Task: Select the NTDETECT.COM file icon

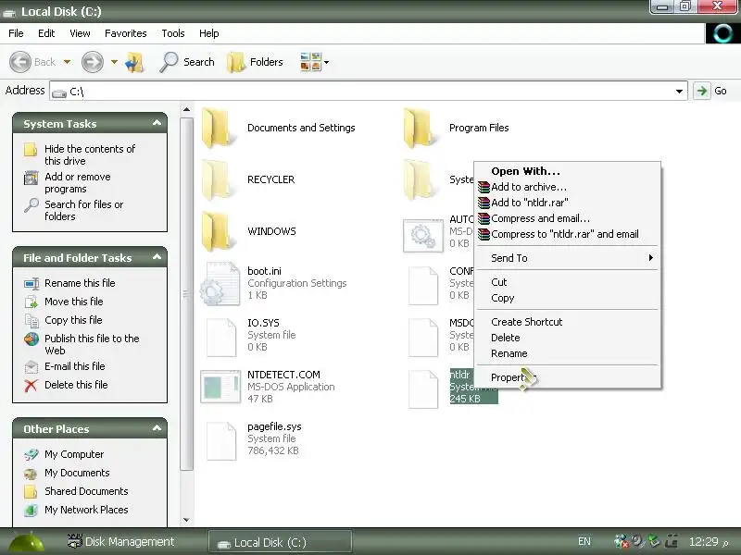Action: [220, 387]
